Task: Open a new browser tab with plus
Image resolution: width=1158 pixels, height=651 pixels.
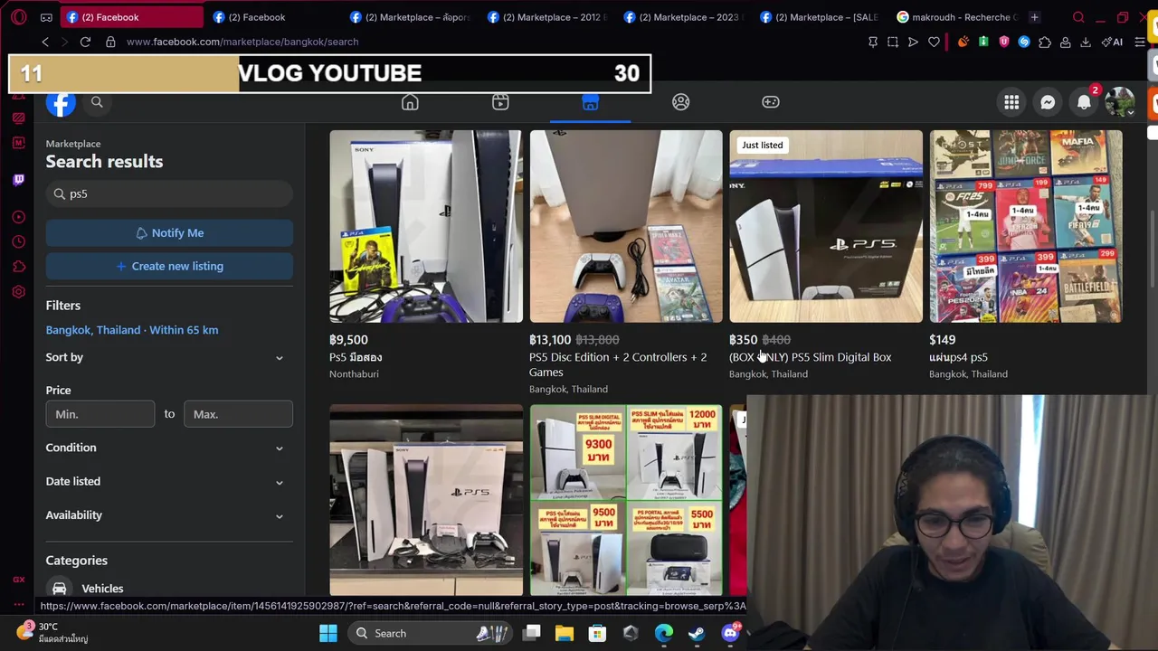Action: pyautogui.click(x=1034, y=17)
